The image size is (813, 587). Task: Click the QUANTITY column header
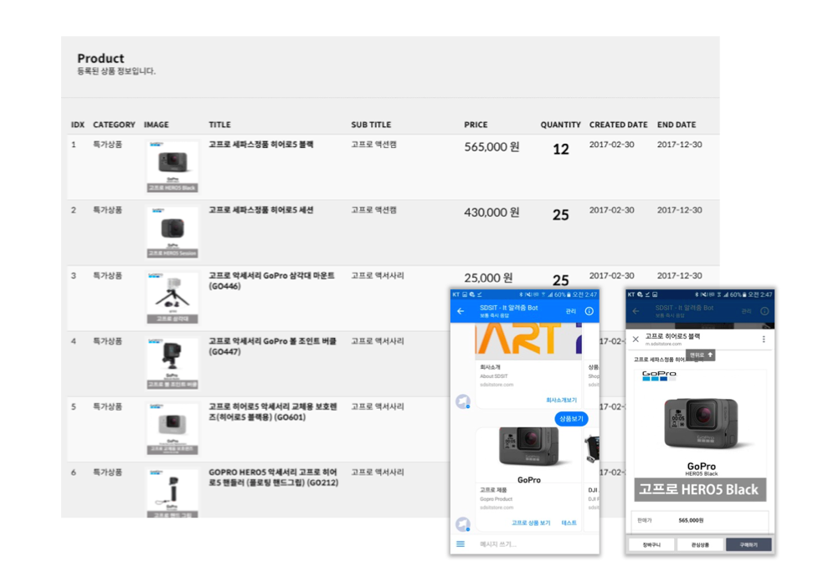click(x=560, y=125)
